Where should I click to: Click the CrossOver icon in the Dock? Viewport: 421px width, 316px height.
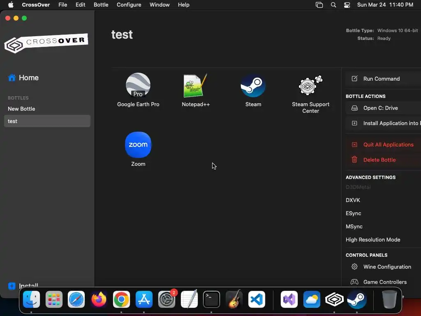point(334,300)
